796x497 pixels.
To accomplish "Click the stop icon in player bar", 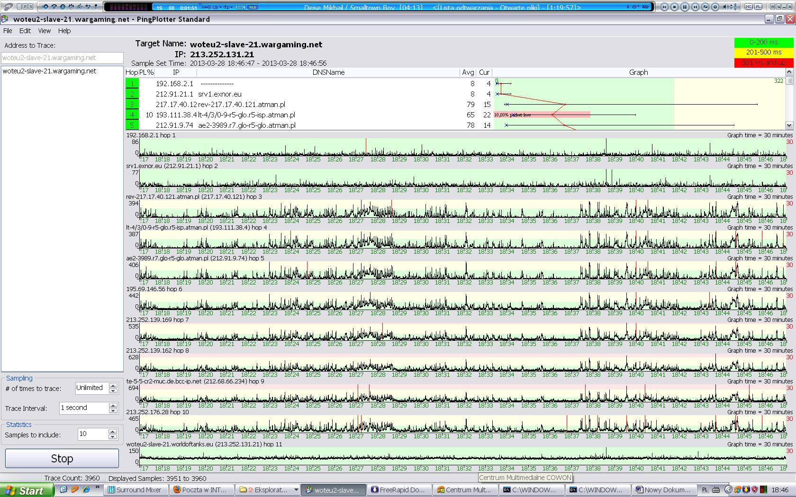I will coord(675,7).
